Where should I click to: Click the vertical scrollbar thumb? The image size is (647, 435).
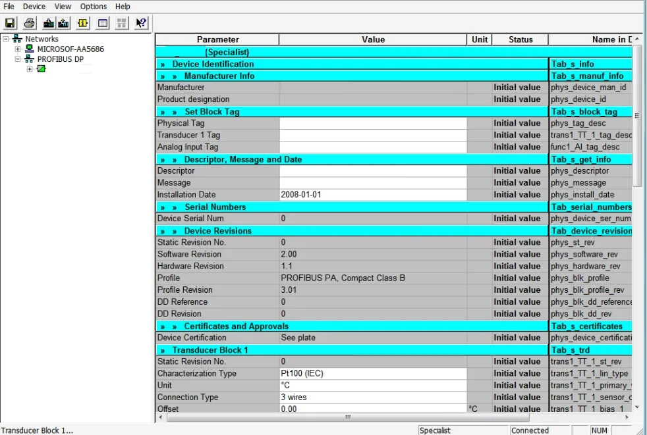(x=637, y=115)
